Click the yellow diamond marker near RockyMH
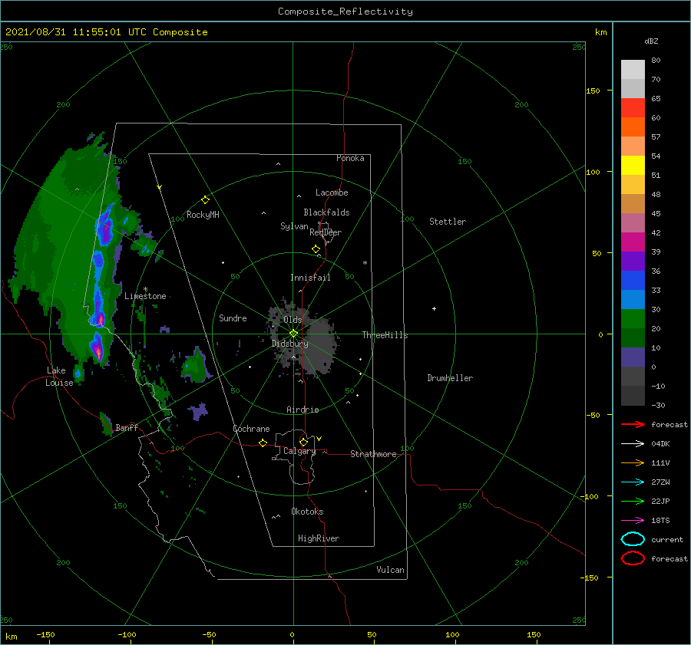Viewport: 691px width, 645px height. pos(205,200)
